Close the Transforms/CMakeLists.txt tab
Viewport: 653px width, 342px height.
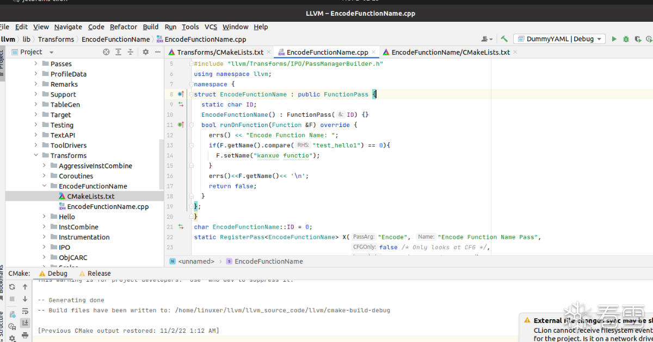269,53
